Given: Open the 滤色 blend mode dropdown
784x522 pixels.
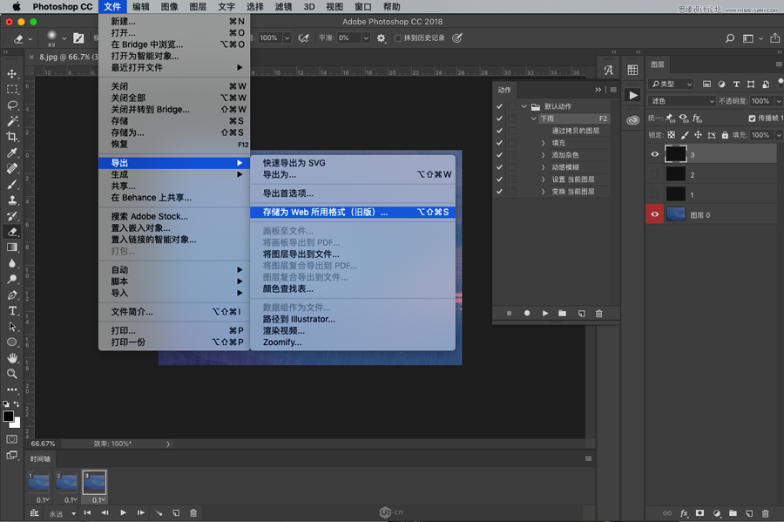Looking at the screenshot, I should point(682,101).
